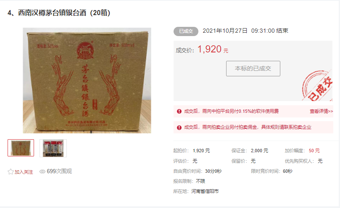
Task: Click the 本标的已成交 button
Action: [x=253, y=68]
